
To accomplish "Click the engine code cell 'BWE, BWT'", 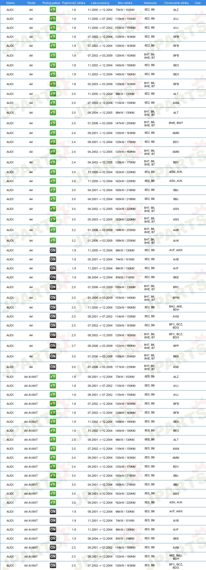I will pyautogui.click(x=176, y=123).
